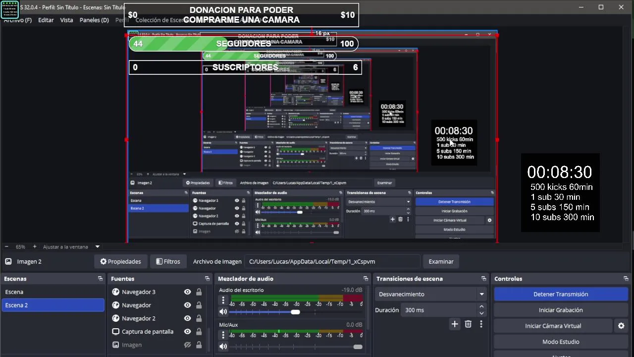Screen dimensions: 634x357
Task: Zoom out the preview with minus
Action: click(6, 246)
